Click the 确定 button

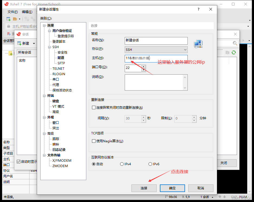coord(172,188)
